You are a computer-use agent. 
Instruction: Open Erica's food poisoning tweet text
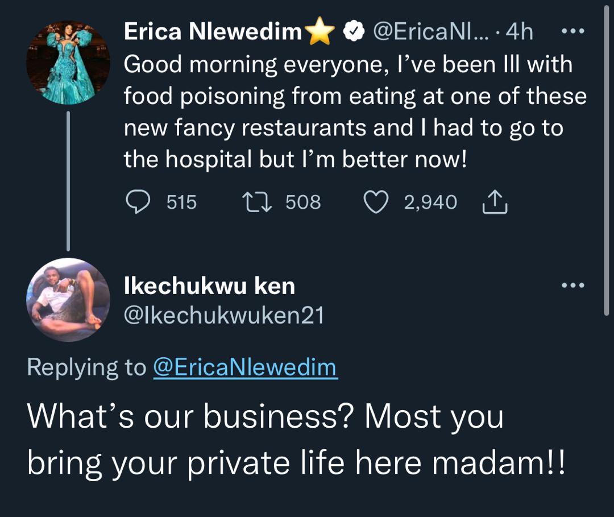point(355,111)
